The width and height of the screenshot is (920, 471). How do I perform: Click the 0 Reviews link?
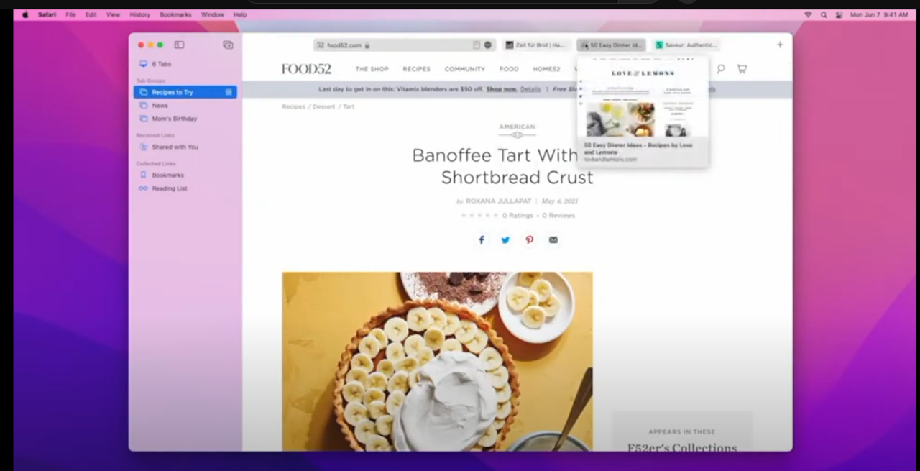(558, 216)
